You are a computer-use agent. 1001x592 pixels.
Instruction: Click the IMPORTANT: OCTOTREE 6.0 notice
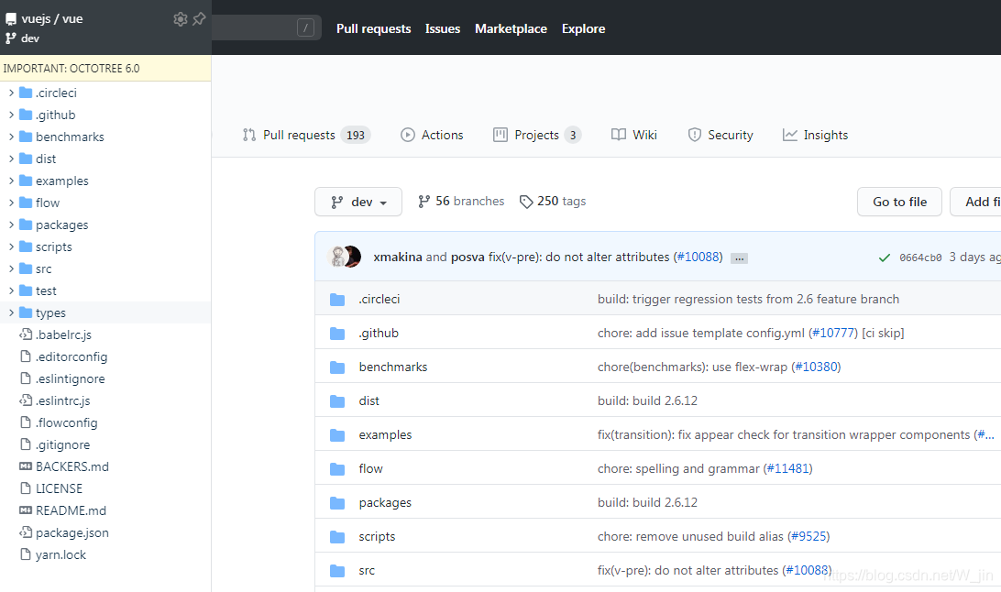[x=105, y=68]
